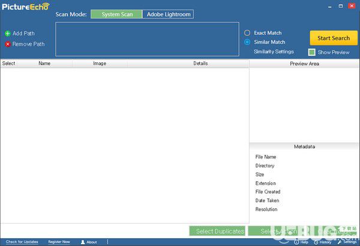Image resolution: width=360 pixels, height=246 pixels.
Task: Click the PictureEcho logo
Action: tap(25, 7)
